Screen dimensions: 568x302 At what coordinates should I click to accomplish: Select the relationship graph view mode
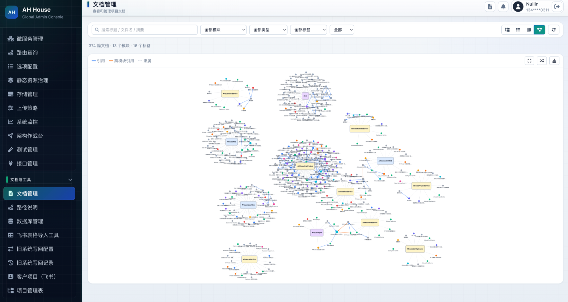539,30
